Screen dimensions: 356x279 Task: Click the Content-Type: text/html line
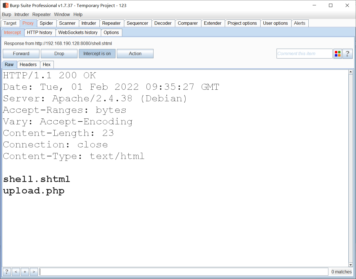(74, 156)
